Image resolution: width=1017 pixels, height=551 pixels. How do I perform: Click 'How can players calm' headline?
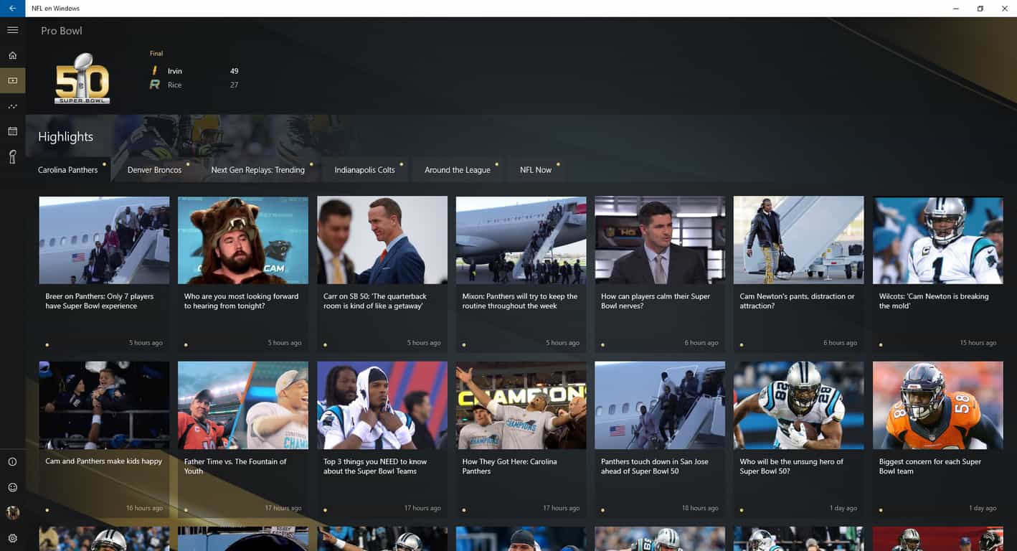(656, 301)
